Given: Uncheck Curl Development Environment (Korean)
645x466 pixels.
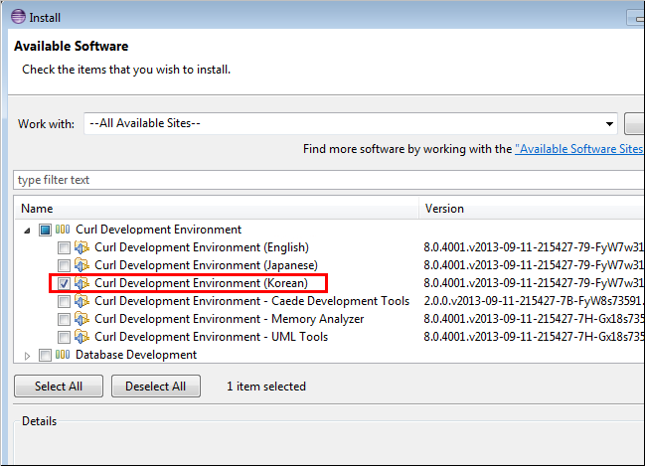Looking at the screenshot, I should tap(64, 283).
